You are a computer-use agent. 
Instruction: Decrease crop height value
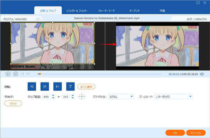pyautogui.click(x=72, y=98)
